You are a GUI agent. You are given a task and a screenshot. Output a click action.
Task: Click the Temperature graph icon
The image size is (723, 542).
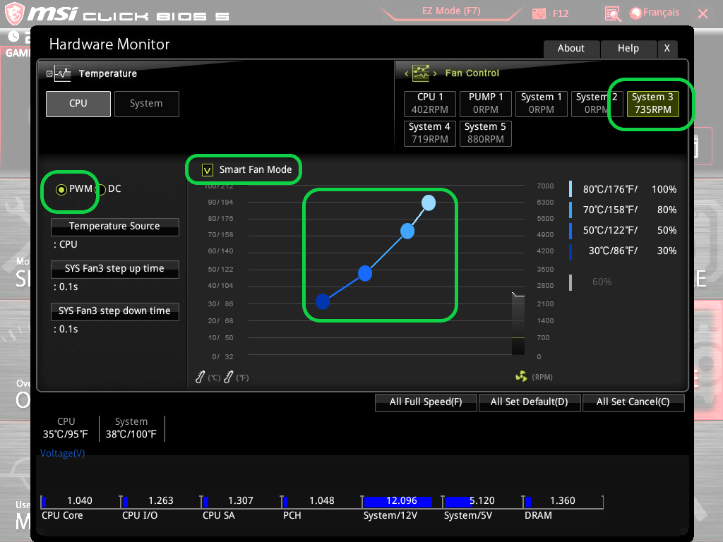(62, 73)
